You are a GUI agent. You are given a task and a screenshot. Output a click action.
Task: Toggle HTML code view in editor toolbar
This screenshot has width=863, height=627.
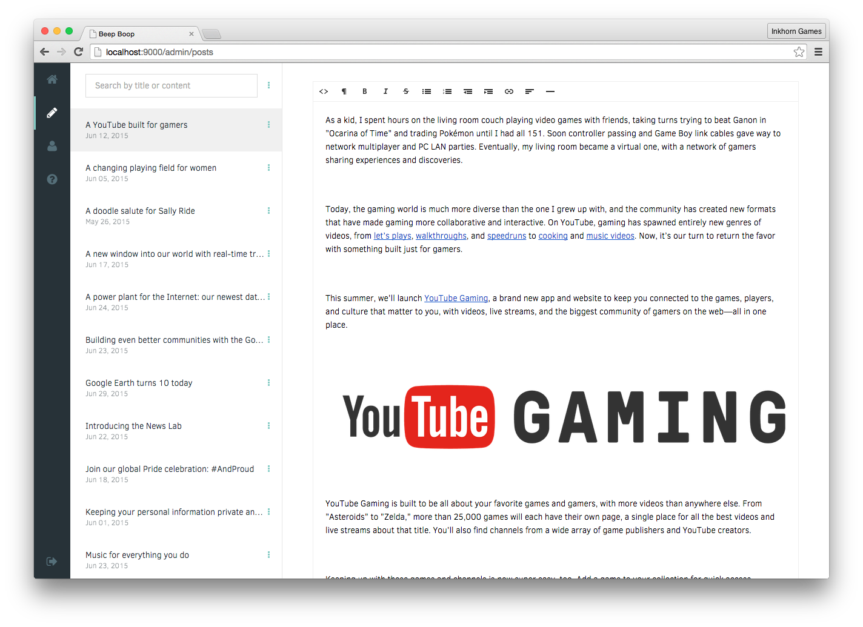[x=324, y=91]
